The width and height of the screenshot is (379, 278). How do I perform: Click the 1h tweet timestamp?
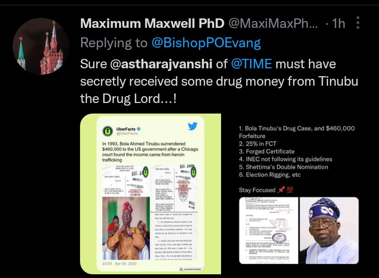point(338,24)
